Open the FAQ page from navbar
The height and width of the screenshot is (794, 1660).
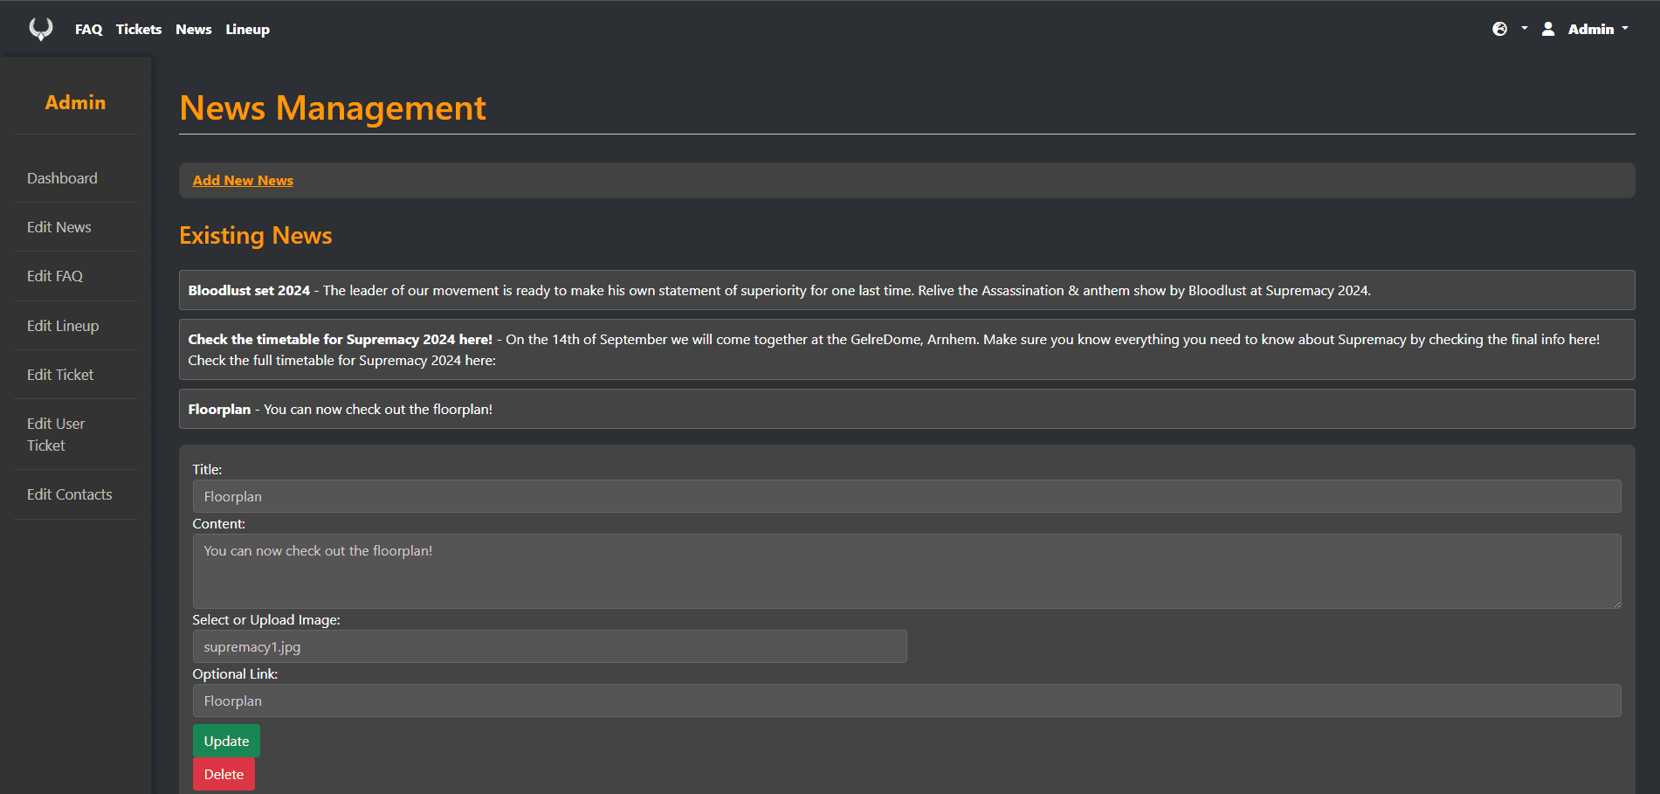[x=88, y=30]
